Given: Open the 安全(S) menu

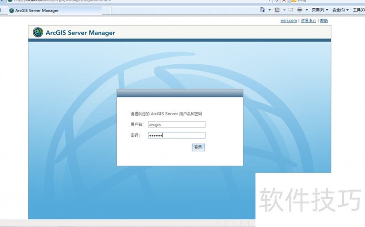Looking at the screenshot, I should (x=340, y=10).
